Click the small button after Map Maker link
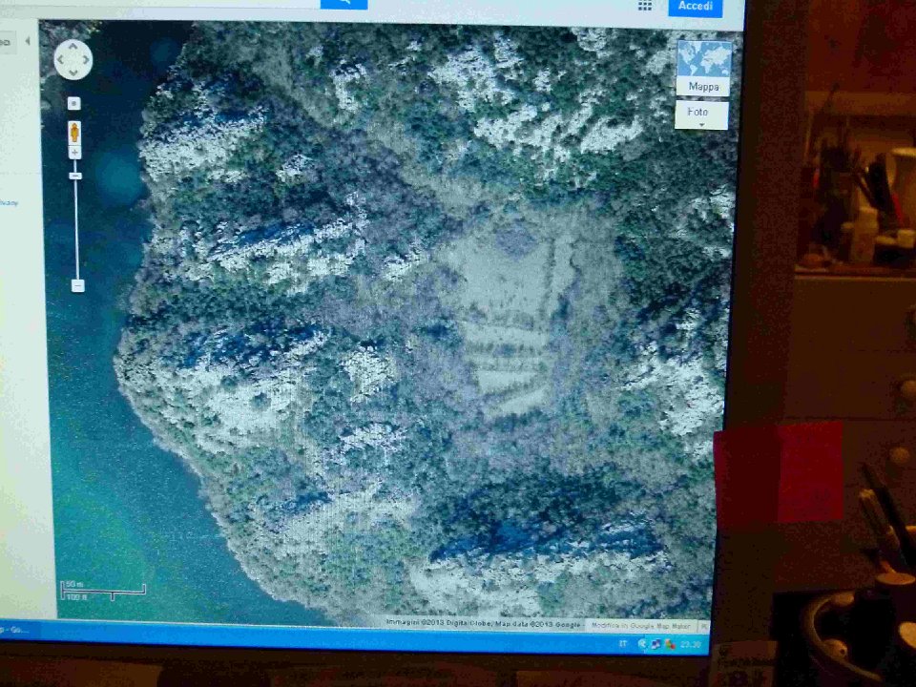Viewport: 916px width, 687px height. pos(704,626)
